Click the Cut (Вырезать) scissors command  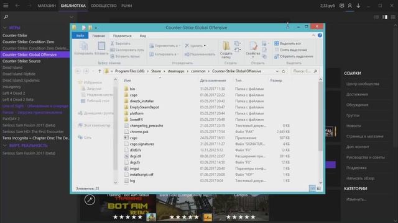pos(121,43)
